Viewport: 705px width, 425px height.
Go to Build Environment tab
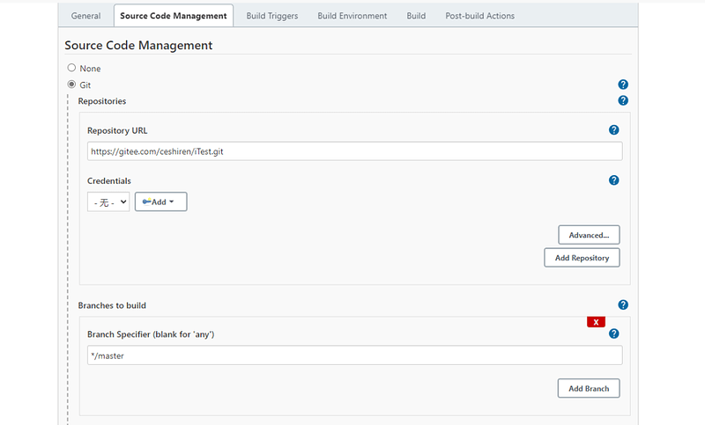coord(352,16)
